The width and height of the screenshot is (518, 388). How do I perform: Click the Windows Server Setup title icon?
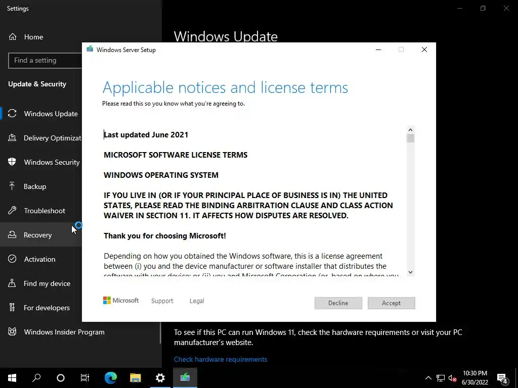click(90, 49)
